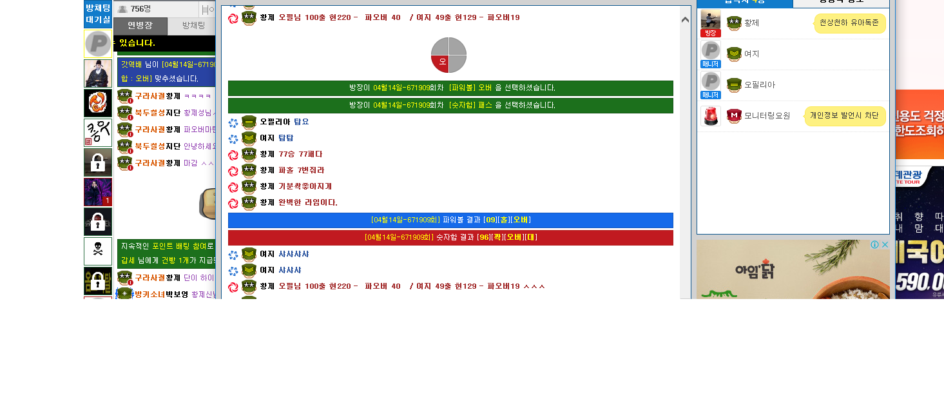Open the room with the portrait in traditional hat

pyautogui.click(x=98, y=73)
